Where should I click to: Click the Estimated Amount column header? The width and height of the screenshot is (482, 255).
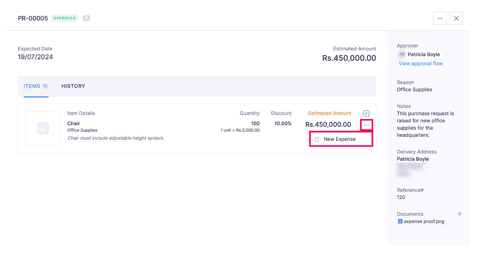point(330,113)
